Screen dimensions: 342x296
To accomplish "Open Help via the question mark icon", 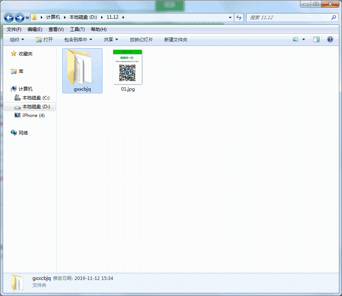I will point(330,39).
